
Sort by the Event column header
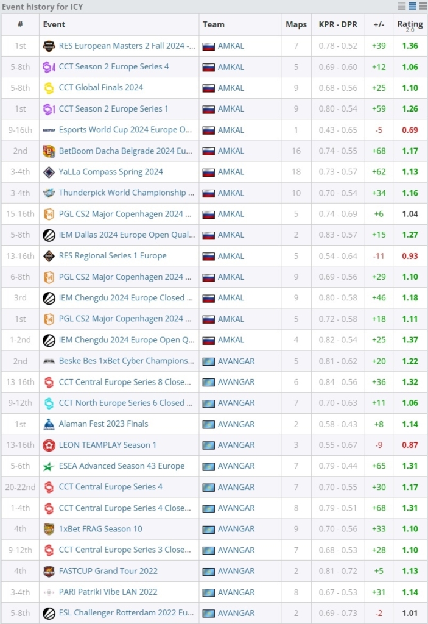pyautogui.click(x=54, y=24)
